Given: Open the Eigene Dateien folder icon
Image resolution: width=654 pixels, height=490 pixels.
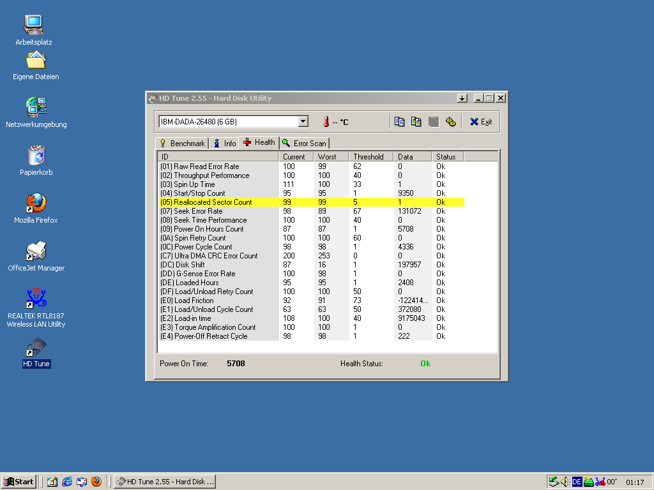Looking at the screenshot, I should coord(36,66).
